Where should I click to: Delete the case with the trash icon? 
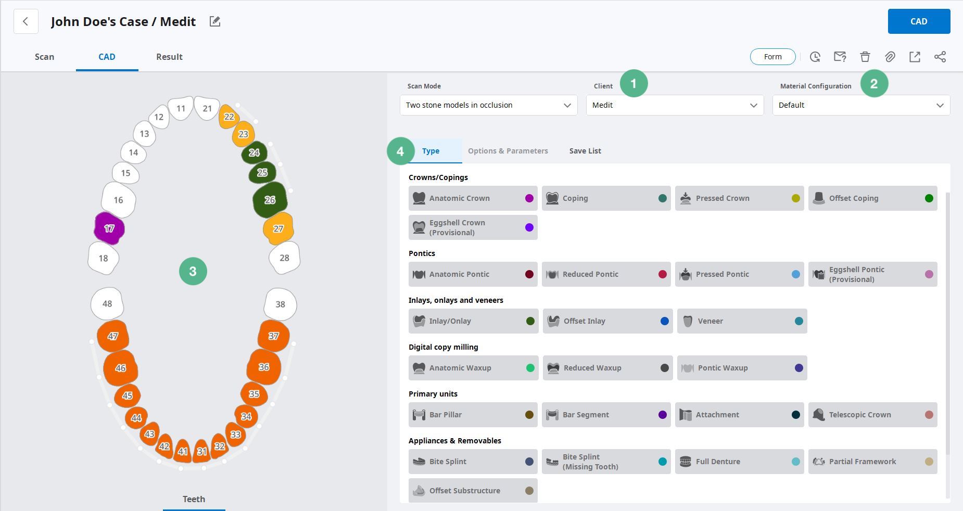coord(865,57)
